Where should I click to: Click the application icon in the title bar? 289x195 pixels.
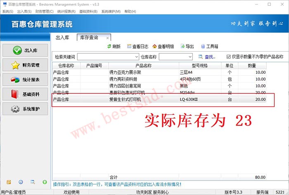(x=5, y=5)
